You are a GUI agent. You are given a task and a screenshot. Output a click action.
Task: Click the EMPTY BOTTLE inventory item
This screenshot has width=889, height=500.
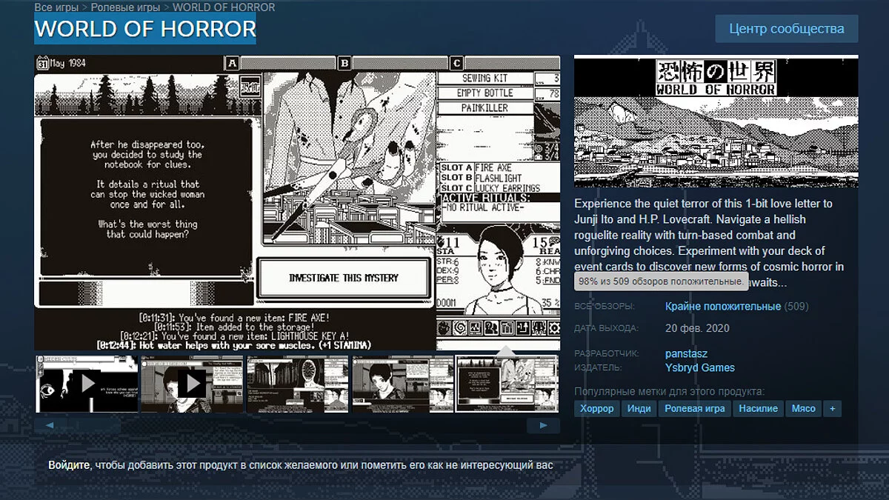(x=487, y=93)
